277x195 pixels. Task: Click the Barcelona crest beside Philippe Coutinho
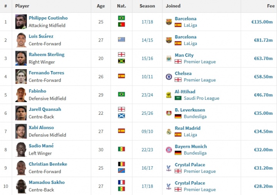[169, 22]
